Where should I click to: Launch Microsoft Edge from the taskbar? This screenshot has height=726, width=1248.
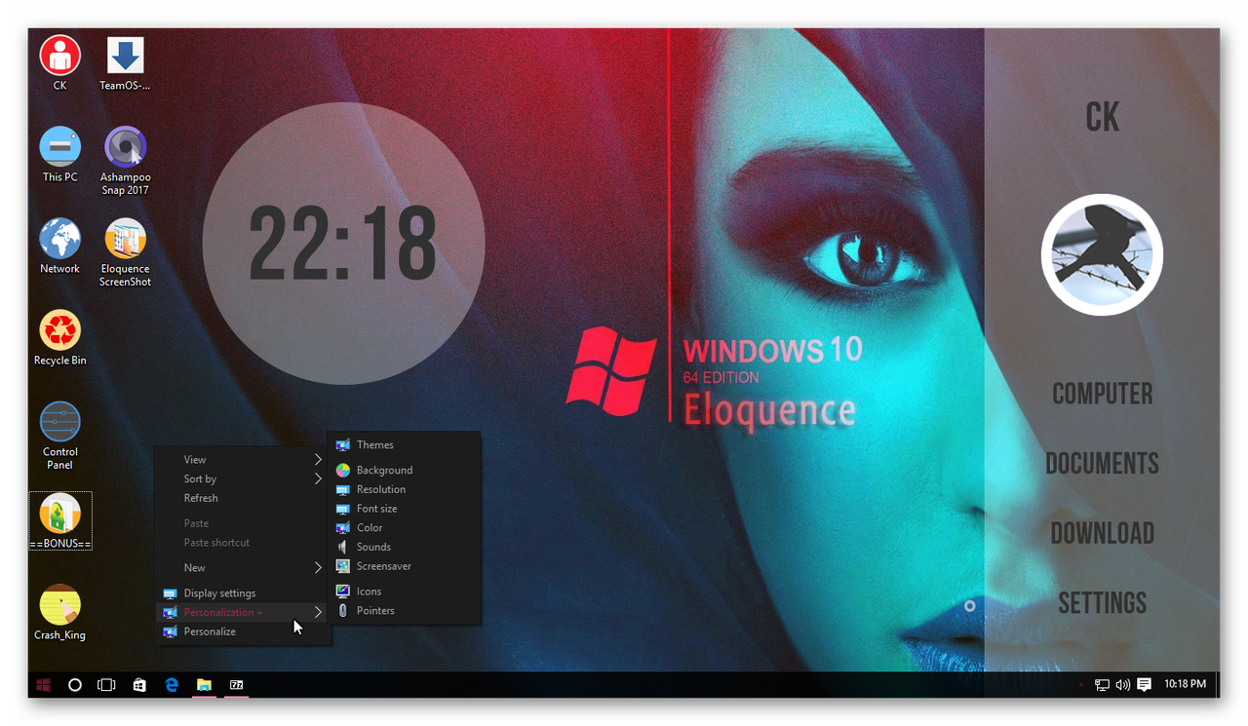pos(172,685)
